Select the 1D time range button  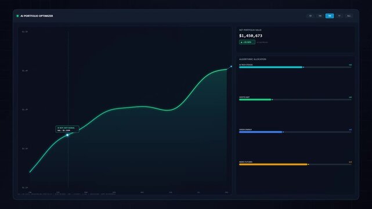pyautogui.click(x=310, y=16)
